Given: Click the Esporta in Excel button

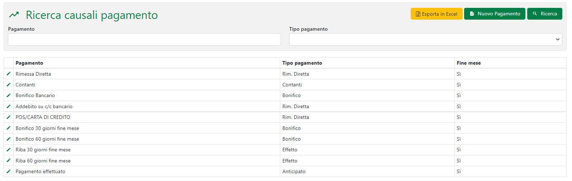Looking at the screenshot, I should 437,14.
